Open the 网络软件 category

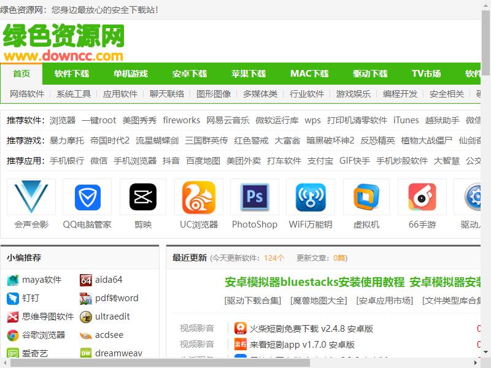[x=27, y=94]
